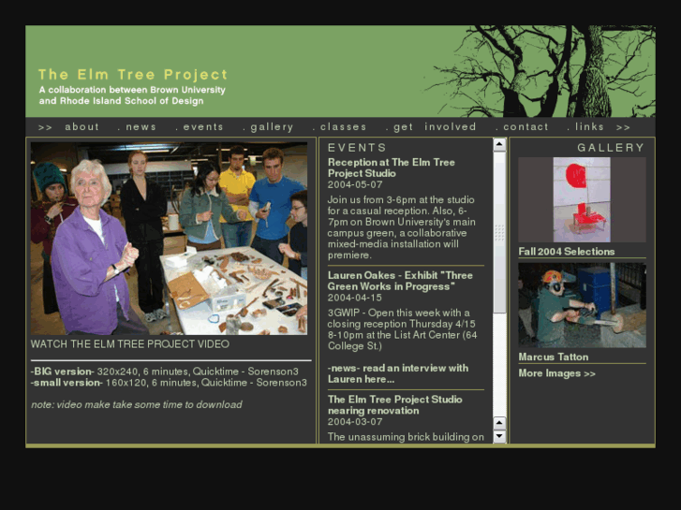Click the left double-arrow in nav bar
This screenshot has width=681, height=510.
(45, 127)
